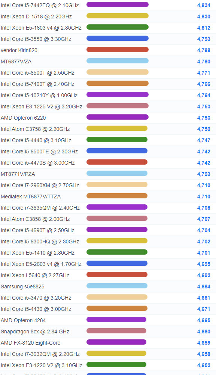Open Intel Atom C3858 @ 2.00GHz
The width and height of the screenshot is (216, 375).
point(35,219)
